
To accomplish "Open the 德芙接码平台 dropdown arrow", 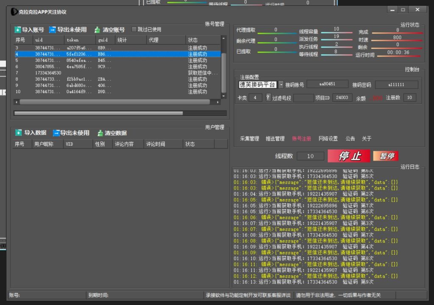I will click(x=281, y=85).
